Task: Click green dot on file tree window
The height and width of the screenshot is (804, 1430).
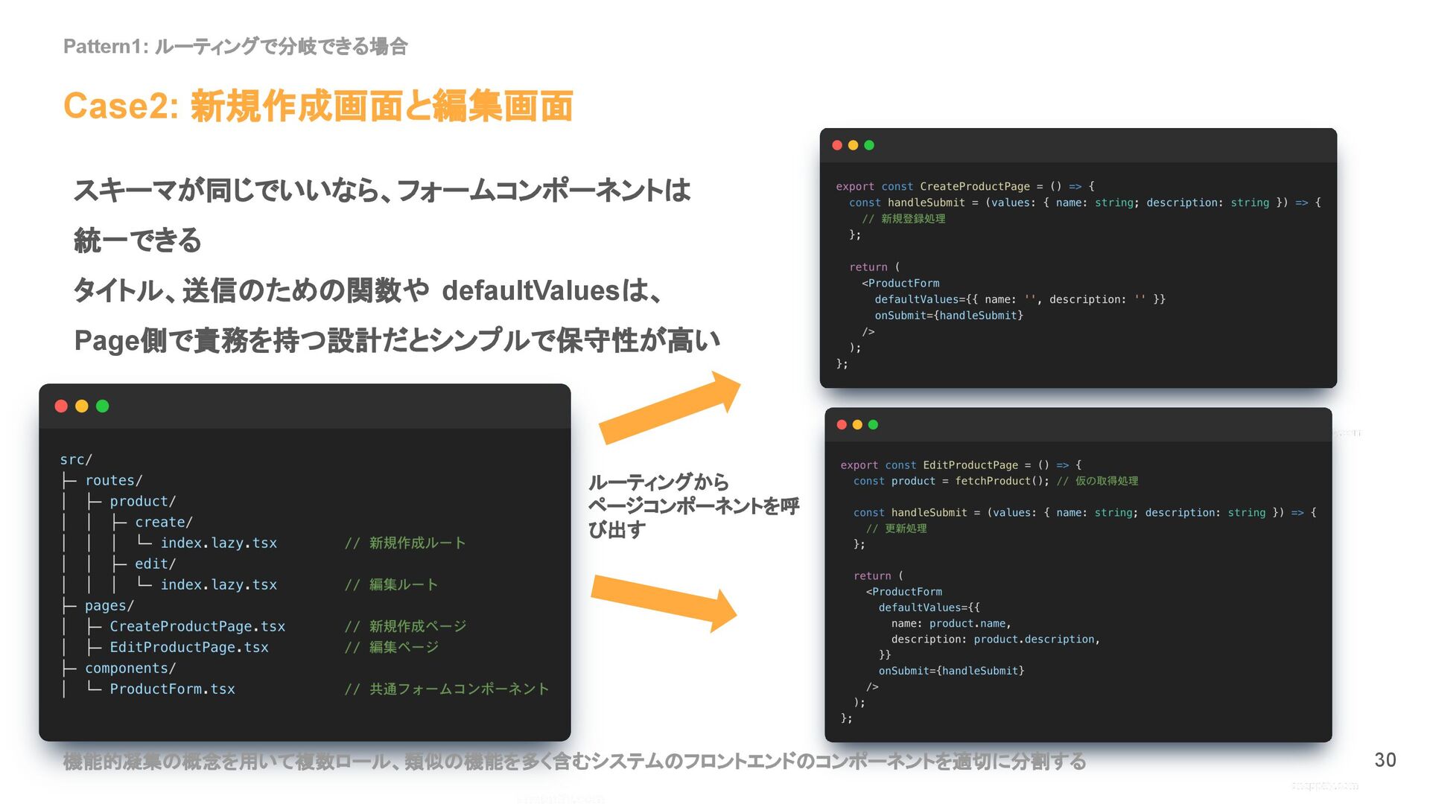Action: coord(103,406)
